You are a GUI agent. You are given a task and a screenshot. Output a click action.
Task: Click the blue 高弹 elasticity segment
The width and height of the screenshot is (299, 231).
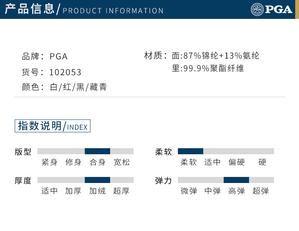[236, 180]
